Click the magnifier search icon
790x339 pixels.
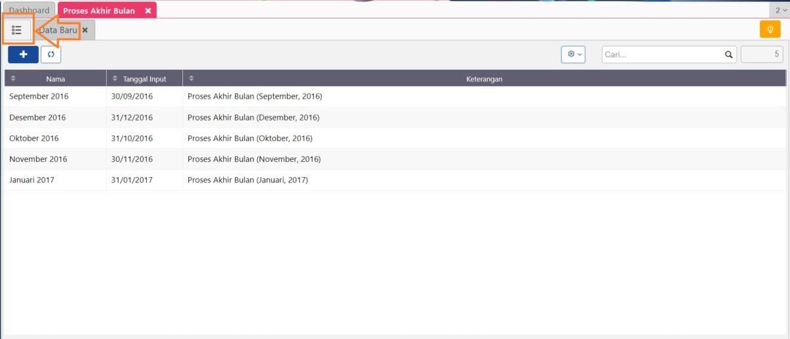tap(729, 55)
